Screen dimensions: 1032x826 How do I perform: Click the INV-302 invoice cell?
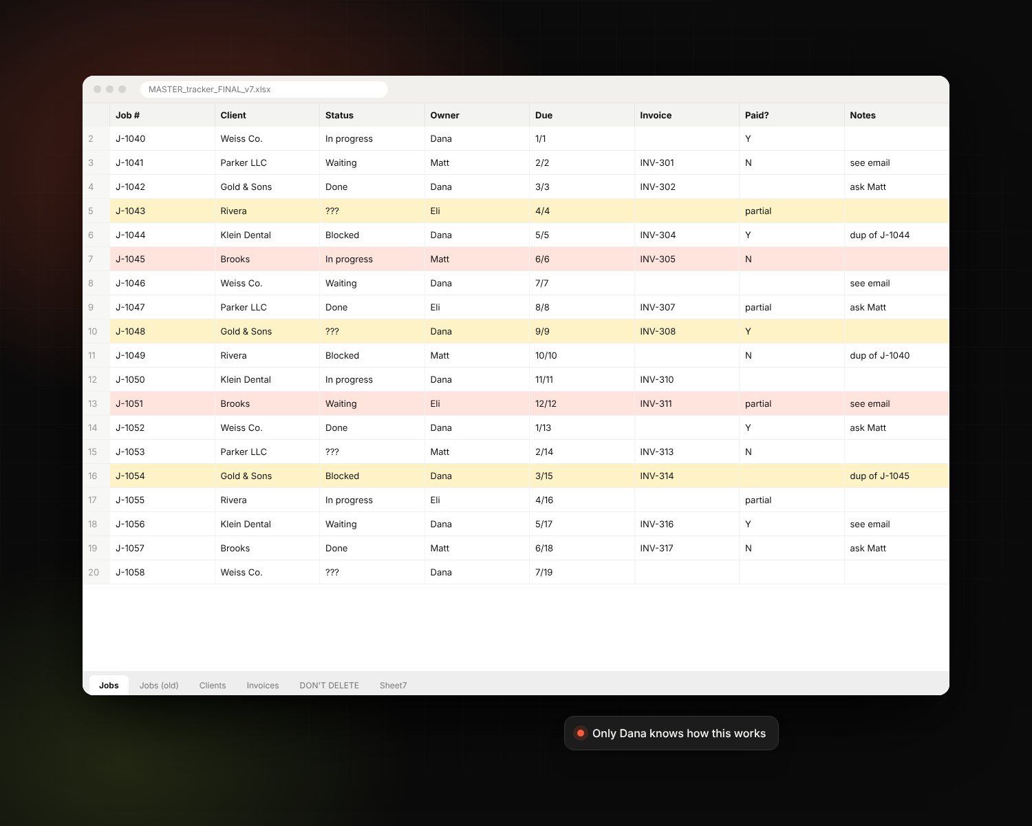pos(687,187)
